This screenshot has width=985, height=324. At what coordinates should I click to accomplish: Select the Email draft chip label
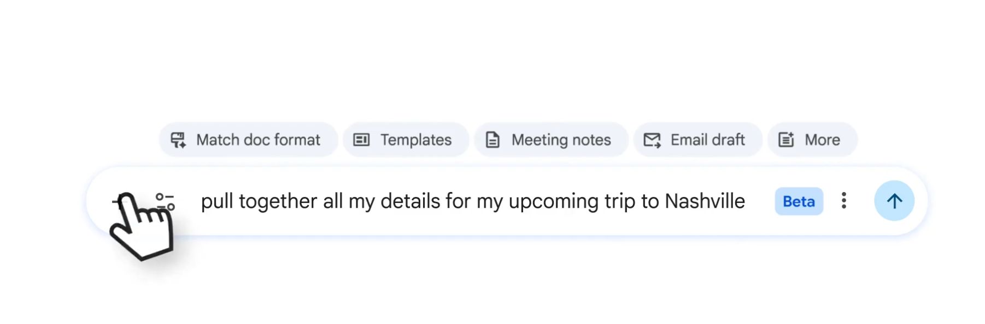[707, 140]
